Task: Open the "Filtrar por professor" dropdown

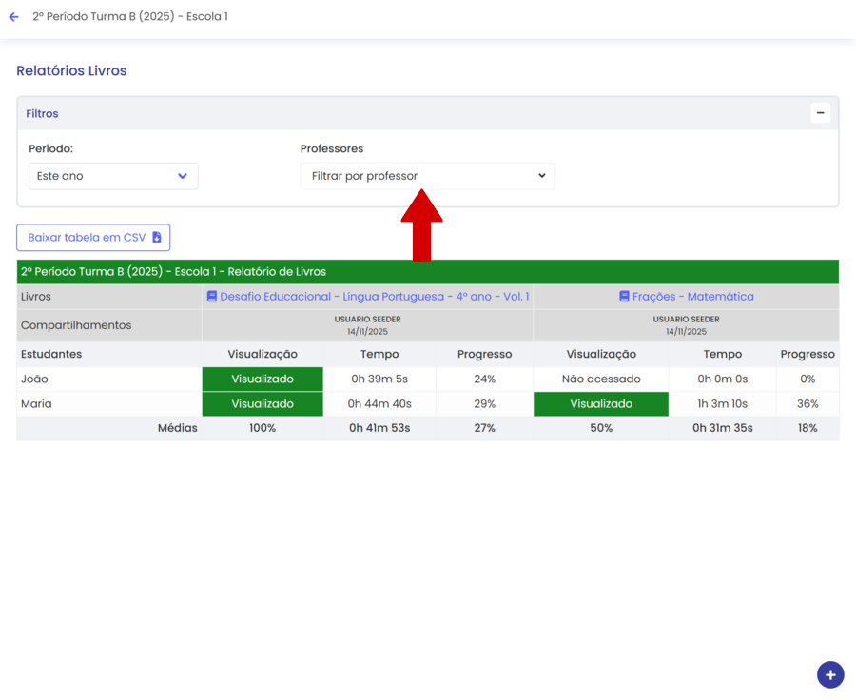Action: coord(427,176)
